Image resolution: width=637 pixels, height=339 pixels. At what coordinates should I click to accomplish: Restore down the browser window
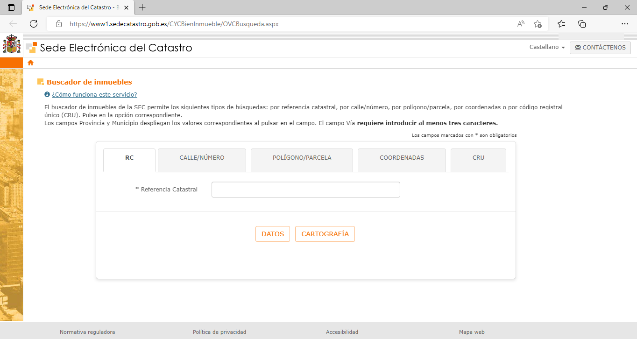[x=606, y=7]
